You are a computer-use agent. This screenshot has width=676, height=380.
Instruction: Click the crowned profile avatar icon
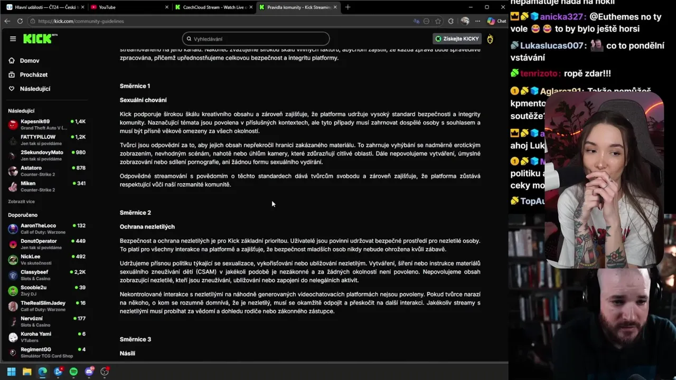coord(490,39)
